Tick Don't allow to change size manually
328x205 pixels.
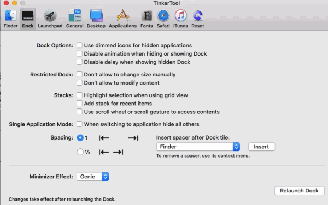point(79,75)
